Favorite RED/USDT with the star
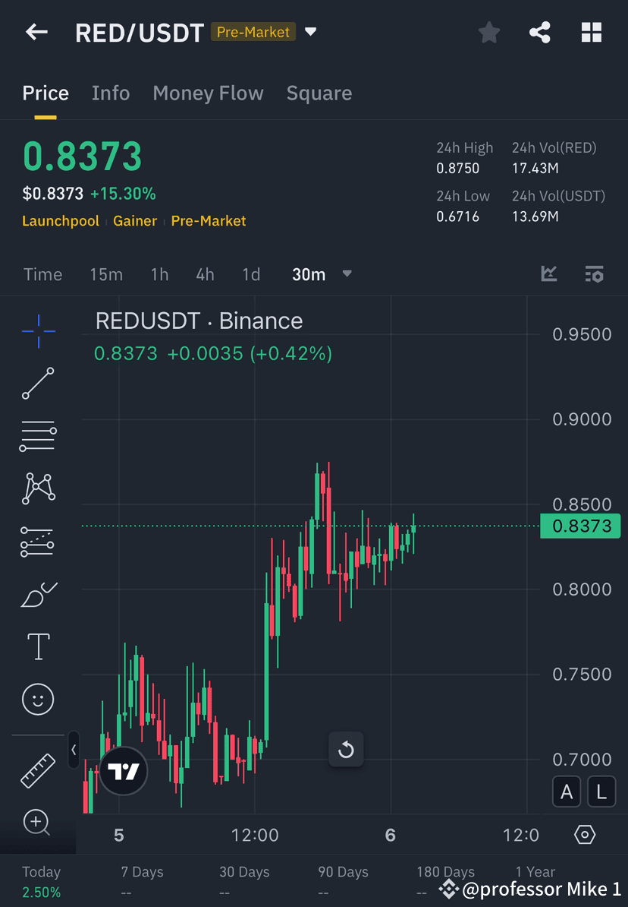The height and width of the screenshot is (907, 628). point(488,32)
